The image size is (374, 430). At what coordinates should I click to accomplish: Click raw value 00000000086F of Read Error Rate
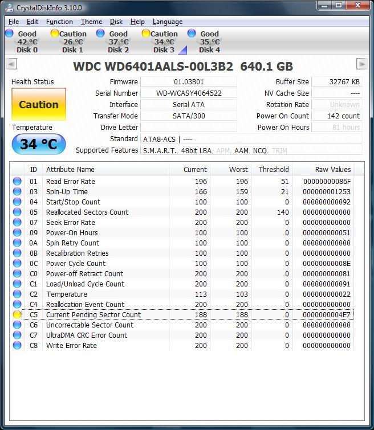click(x=327, y=181)
